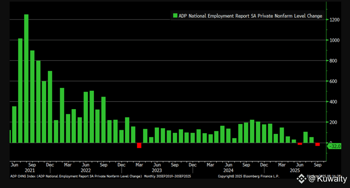This screenshot has height=188, width=350.
Task: Select the red negative bar at March 2023
Action: pos(139,145)
